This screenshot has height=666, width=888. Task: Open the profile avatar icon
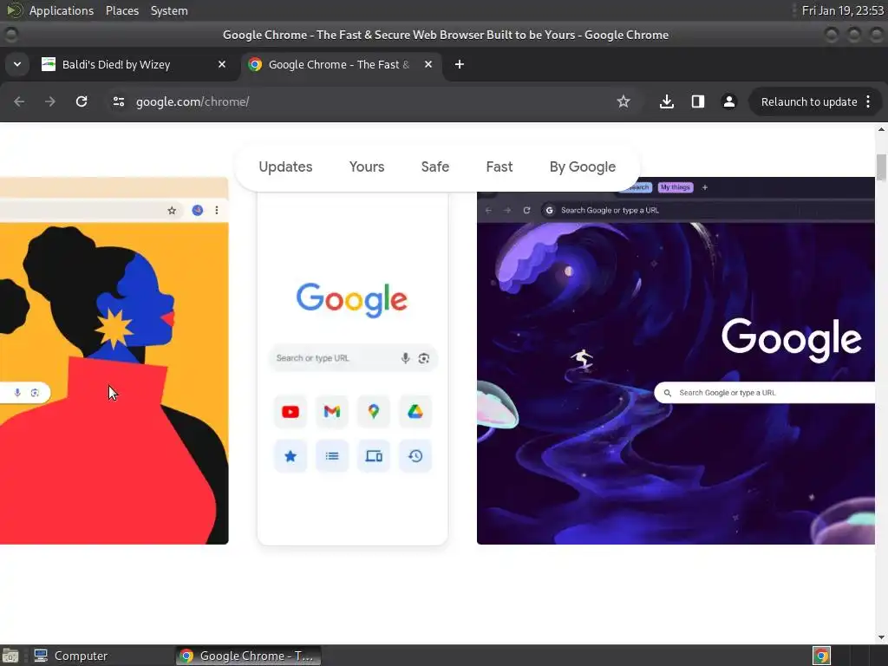(728, 101)
